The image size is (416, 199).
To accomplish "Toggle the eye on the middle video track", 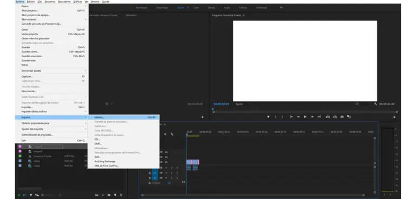I will point(166,157).
